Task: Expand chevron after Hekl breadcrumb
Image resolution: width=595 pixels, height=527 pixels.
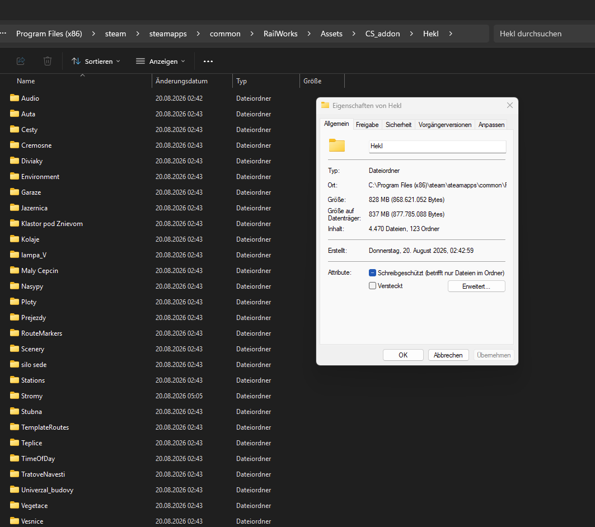Action: pos(451,34)
